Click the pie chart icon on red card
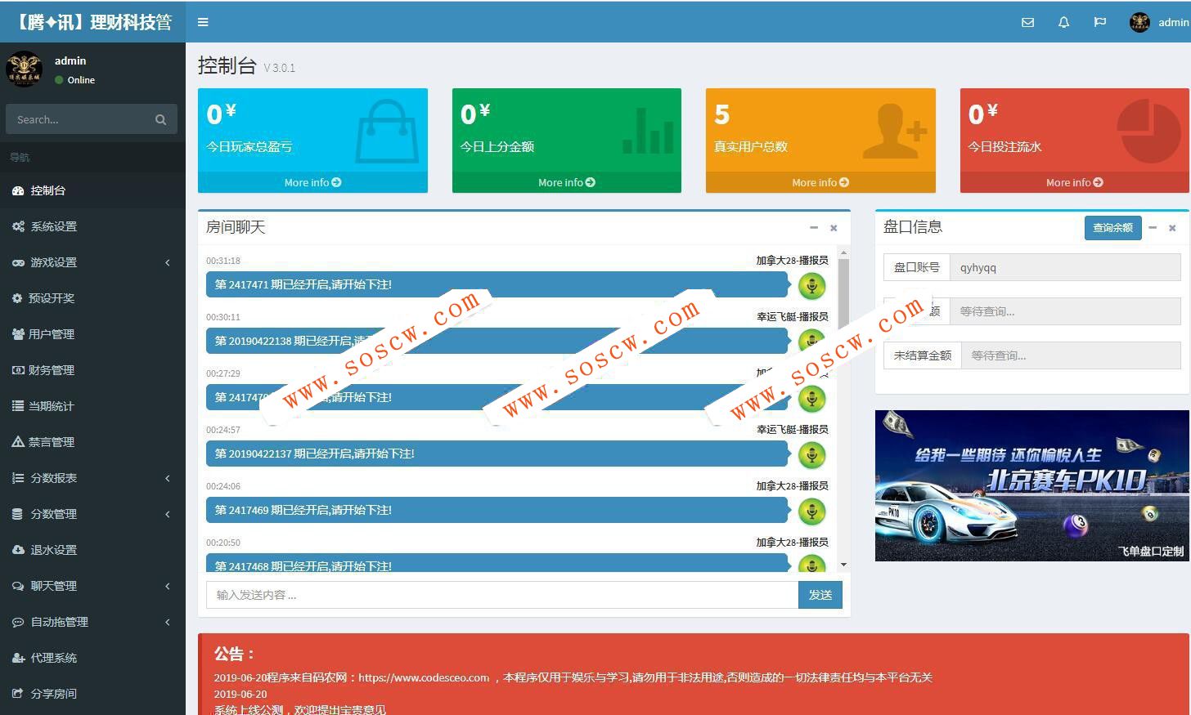Image resolution: width=1191 pixels, height=715 pixels. 1149,131
